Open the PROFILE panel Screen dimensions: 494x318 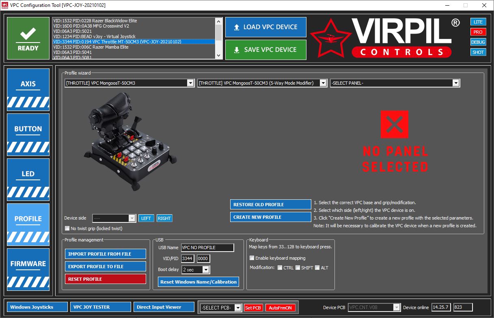(28, 219)
